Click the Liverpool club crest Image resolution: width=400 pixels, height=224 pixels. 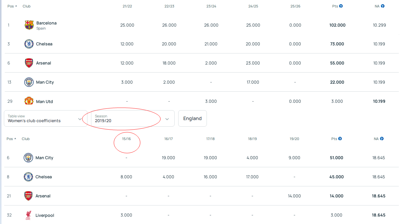click(x=28, y=215)
